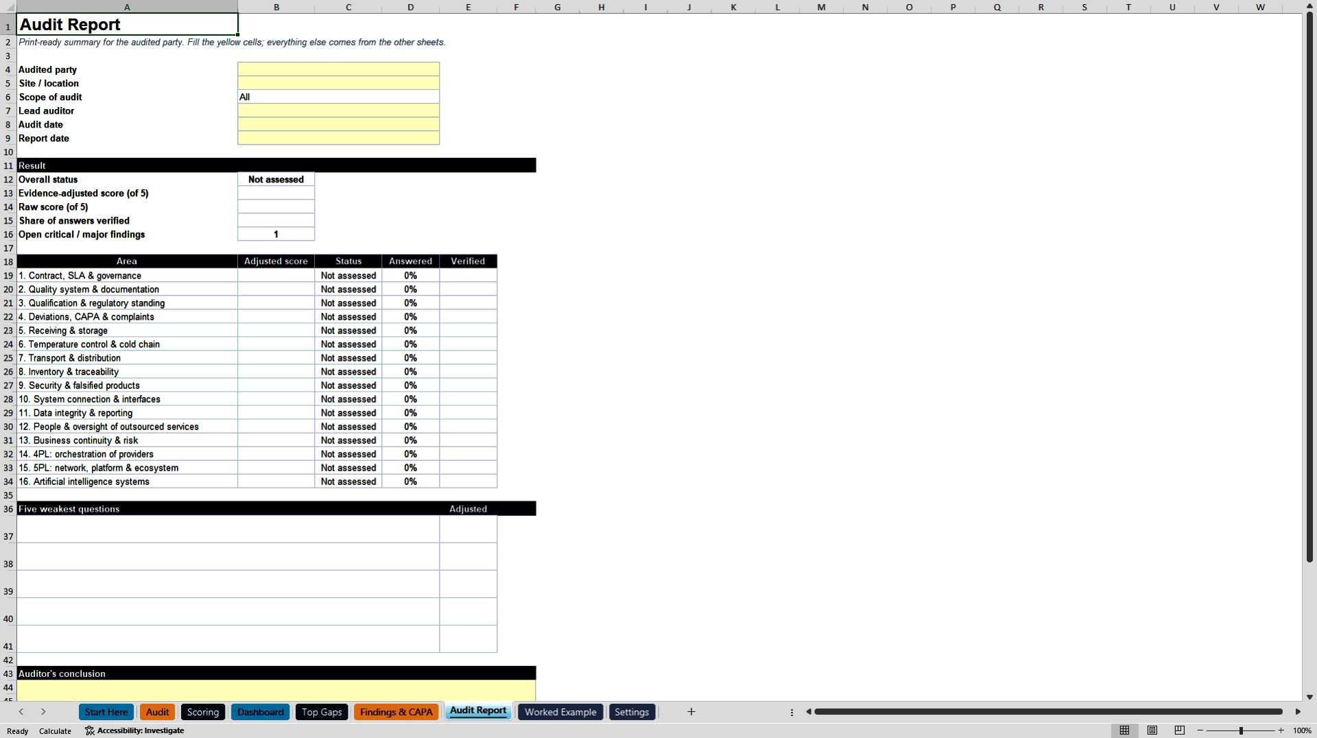The image size is (1317, 738).
Task: Select the Report date input cell
Action: [338, 138]
